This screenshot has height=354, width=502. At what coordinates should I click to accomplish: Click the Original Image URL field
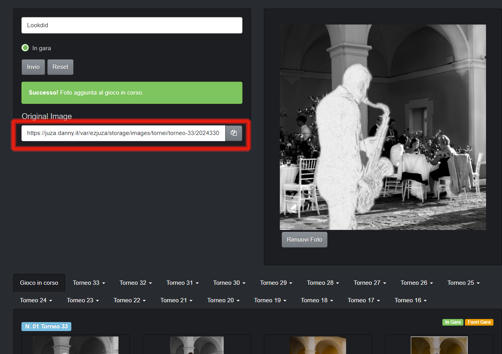tap(123, 133)
